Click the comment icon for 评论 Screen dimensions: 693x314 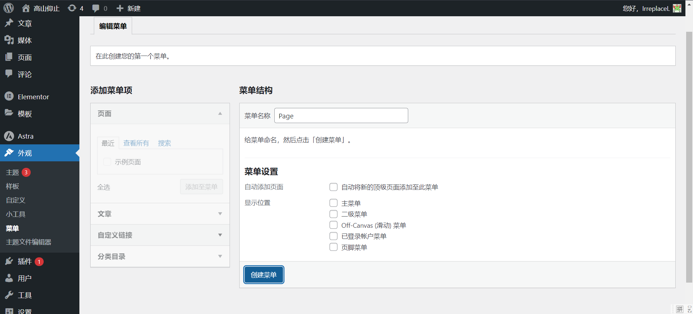click(9, 74)
